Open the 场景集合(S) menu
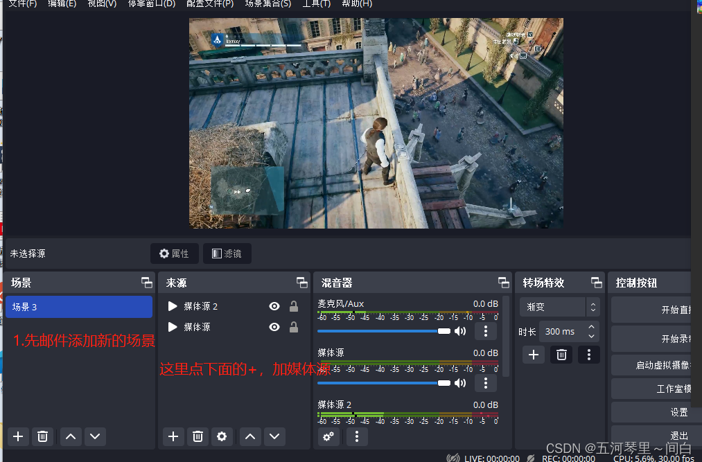702x462 pixels. [x=268, y=3]
